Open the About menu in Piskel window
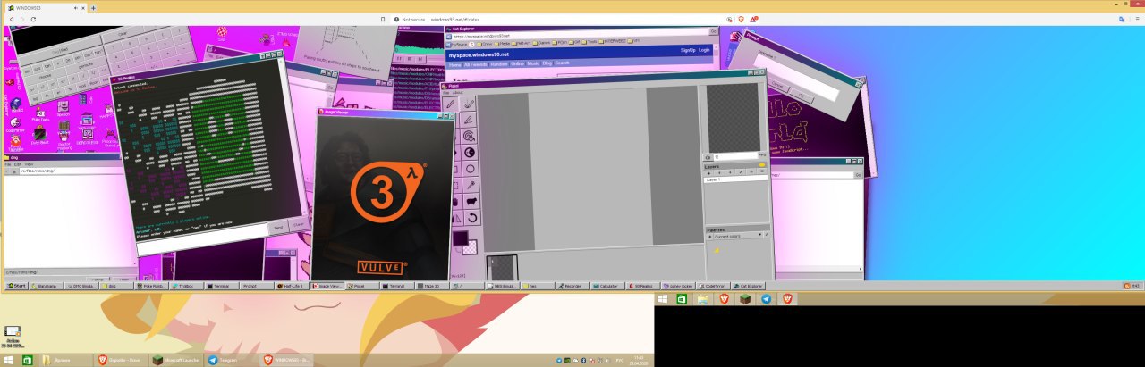The width and height of the screenshot is (1145, 367). point(457,92)
